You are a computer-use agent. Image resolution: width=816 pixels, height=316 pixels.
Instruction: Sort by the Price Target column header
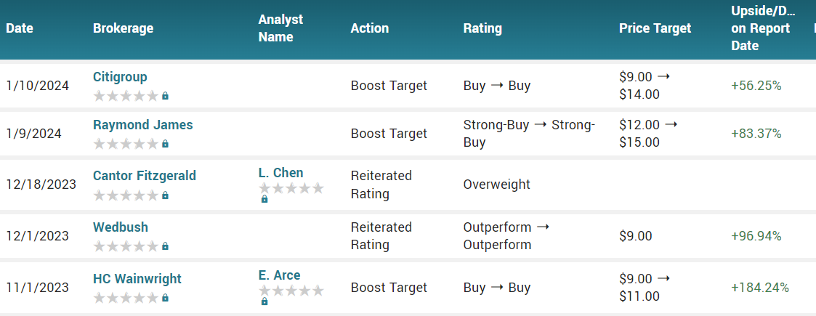(x=655, y=28)
